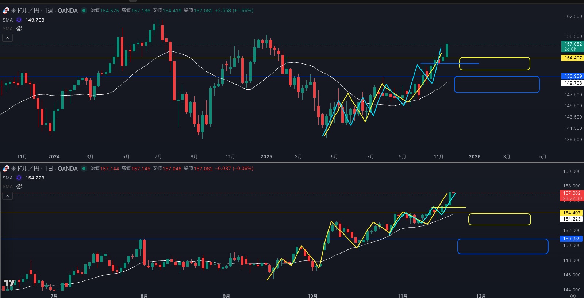Click the SMA refresh icon on daily chart
This screenshot has width=584, height=298.
19,178
